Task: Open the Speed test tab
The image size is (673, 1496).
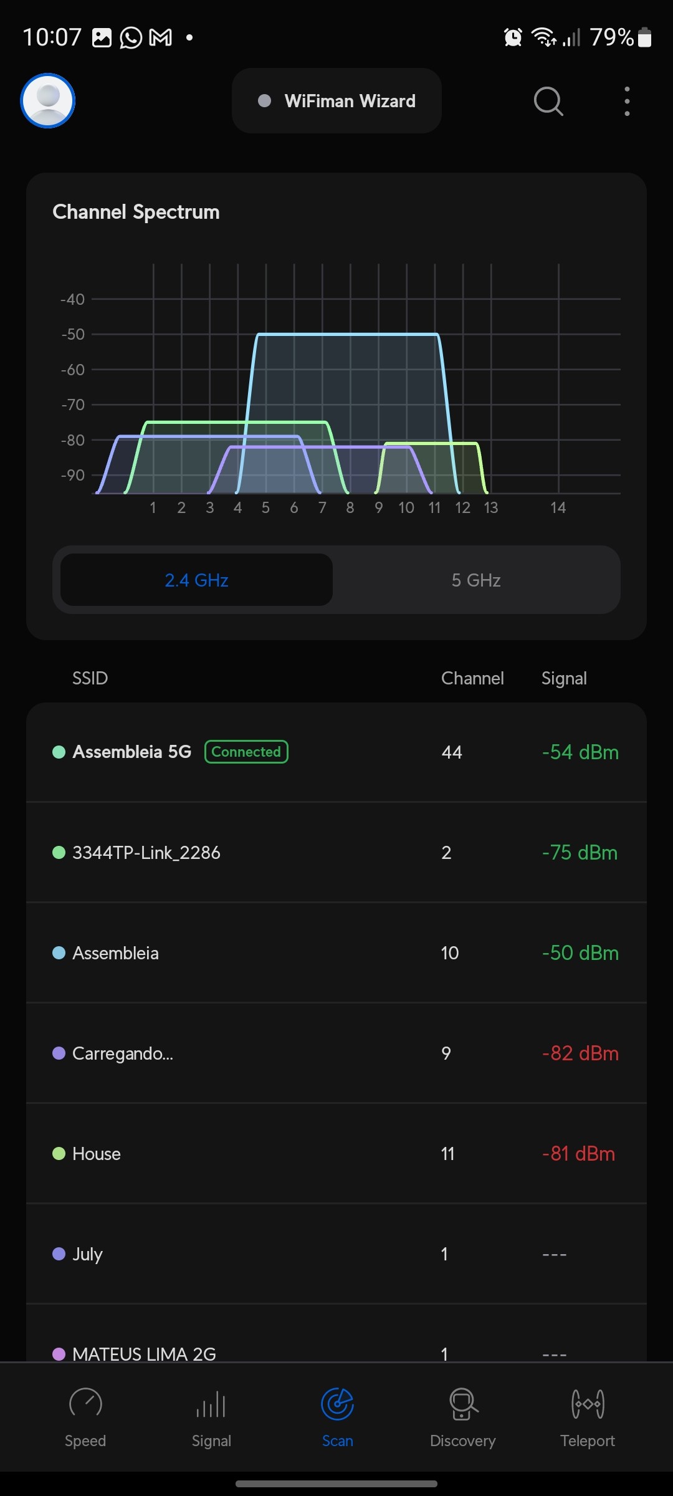Action: 85,1416
